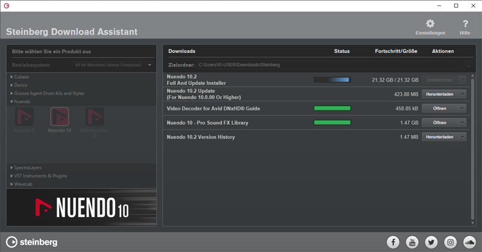Open Steinberg Facebook page icon

(393, 242)
